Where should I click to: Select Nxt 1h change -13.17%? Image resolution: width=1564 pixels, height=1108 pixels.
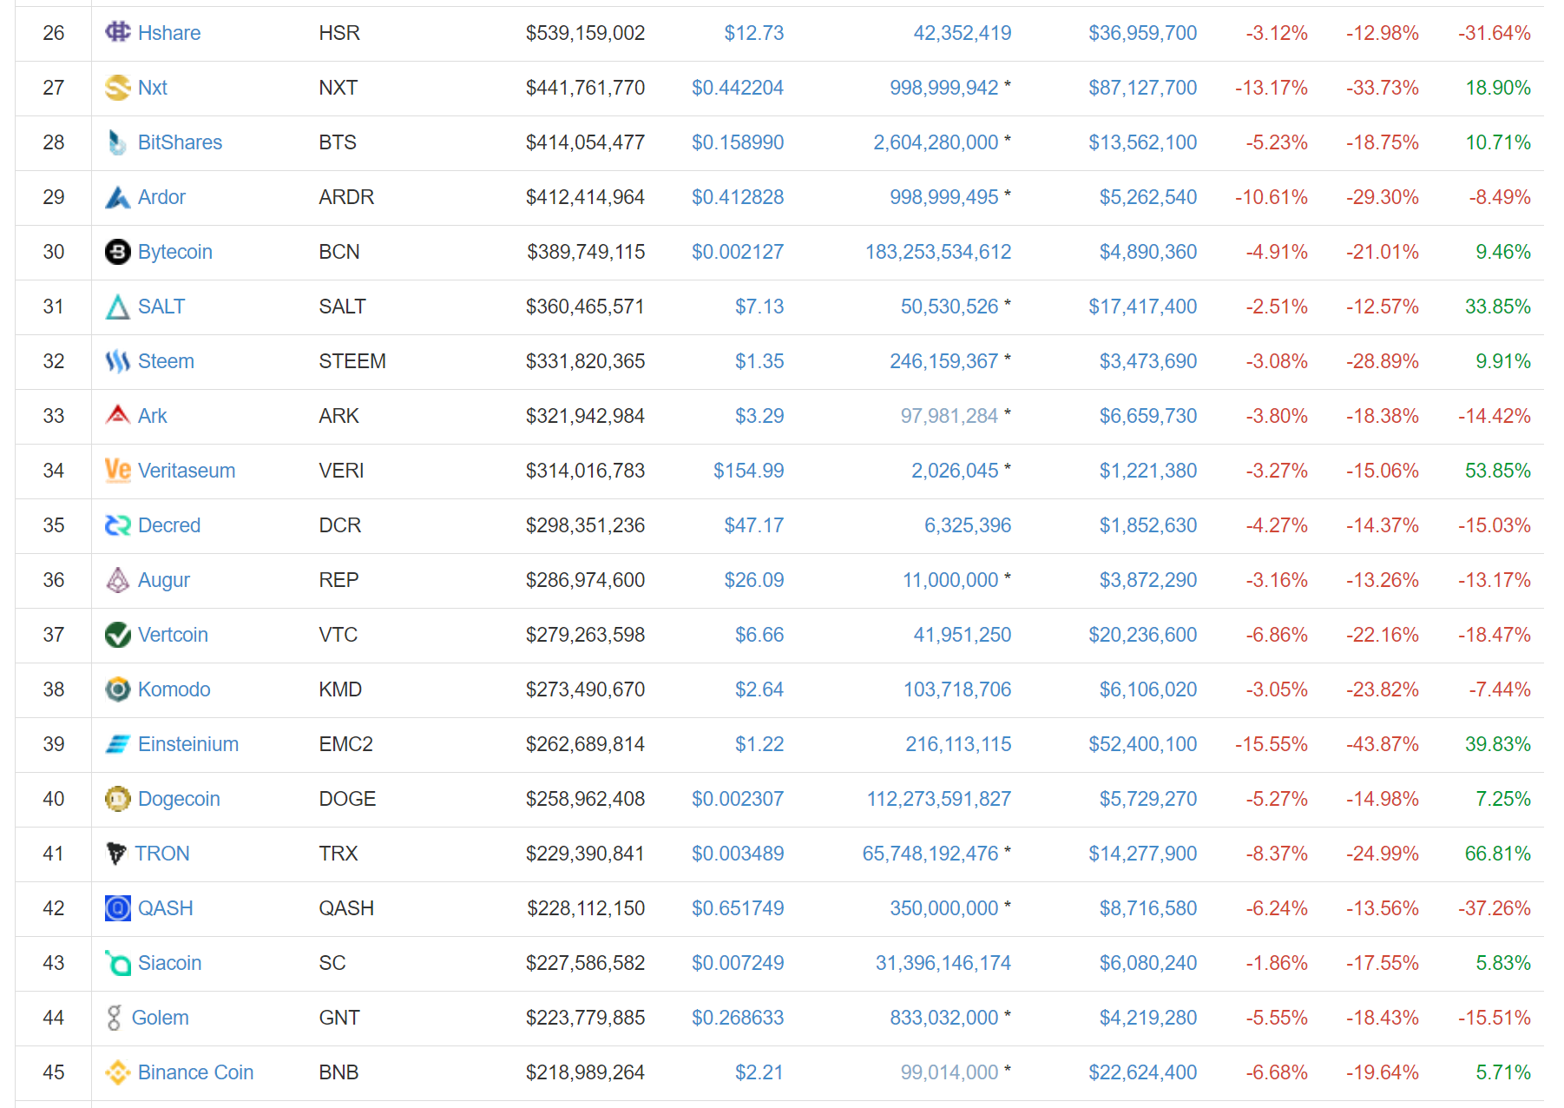tap(1272, 88)
